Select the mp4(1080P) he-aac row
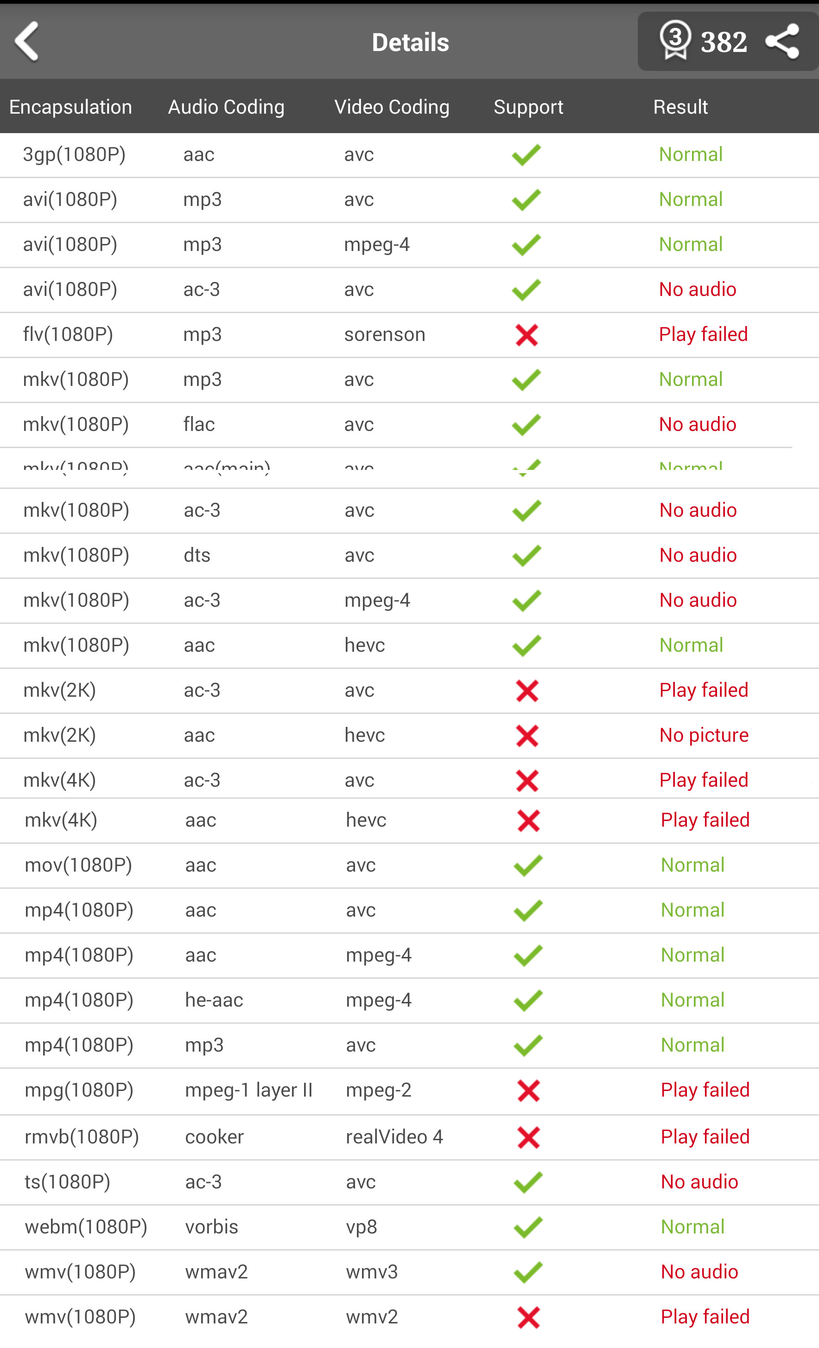The image size is (819, 1348). [410, 1001]
